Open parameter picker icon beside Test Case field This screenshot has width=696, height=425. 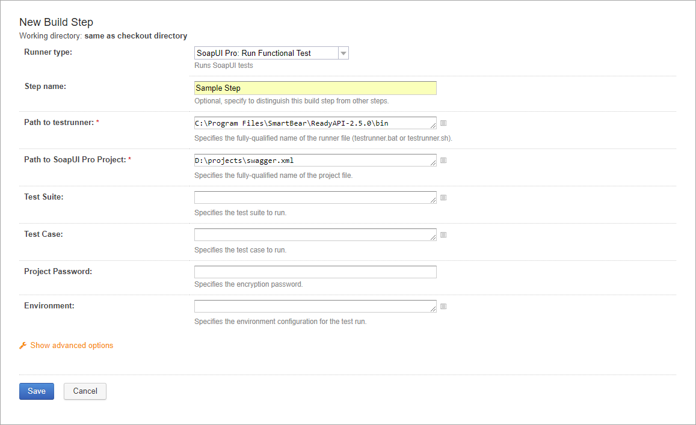point(443,234)
